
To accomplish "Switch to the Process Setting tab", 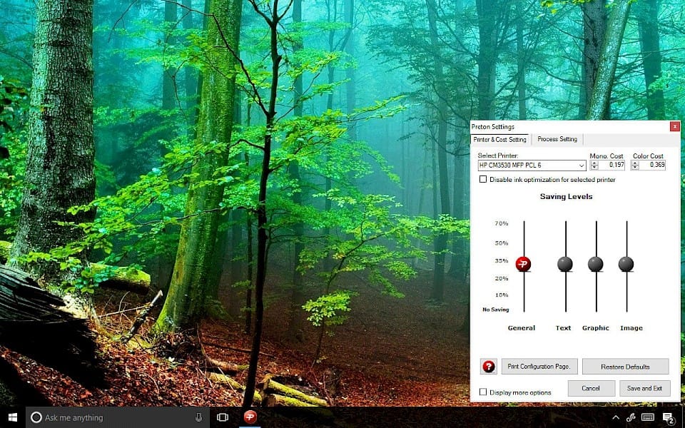I will tap(557, 139).
